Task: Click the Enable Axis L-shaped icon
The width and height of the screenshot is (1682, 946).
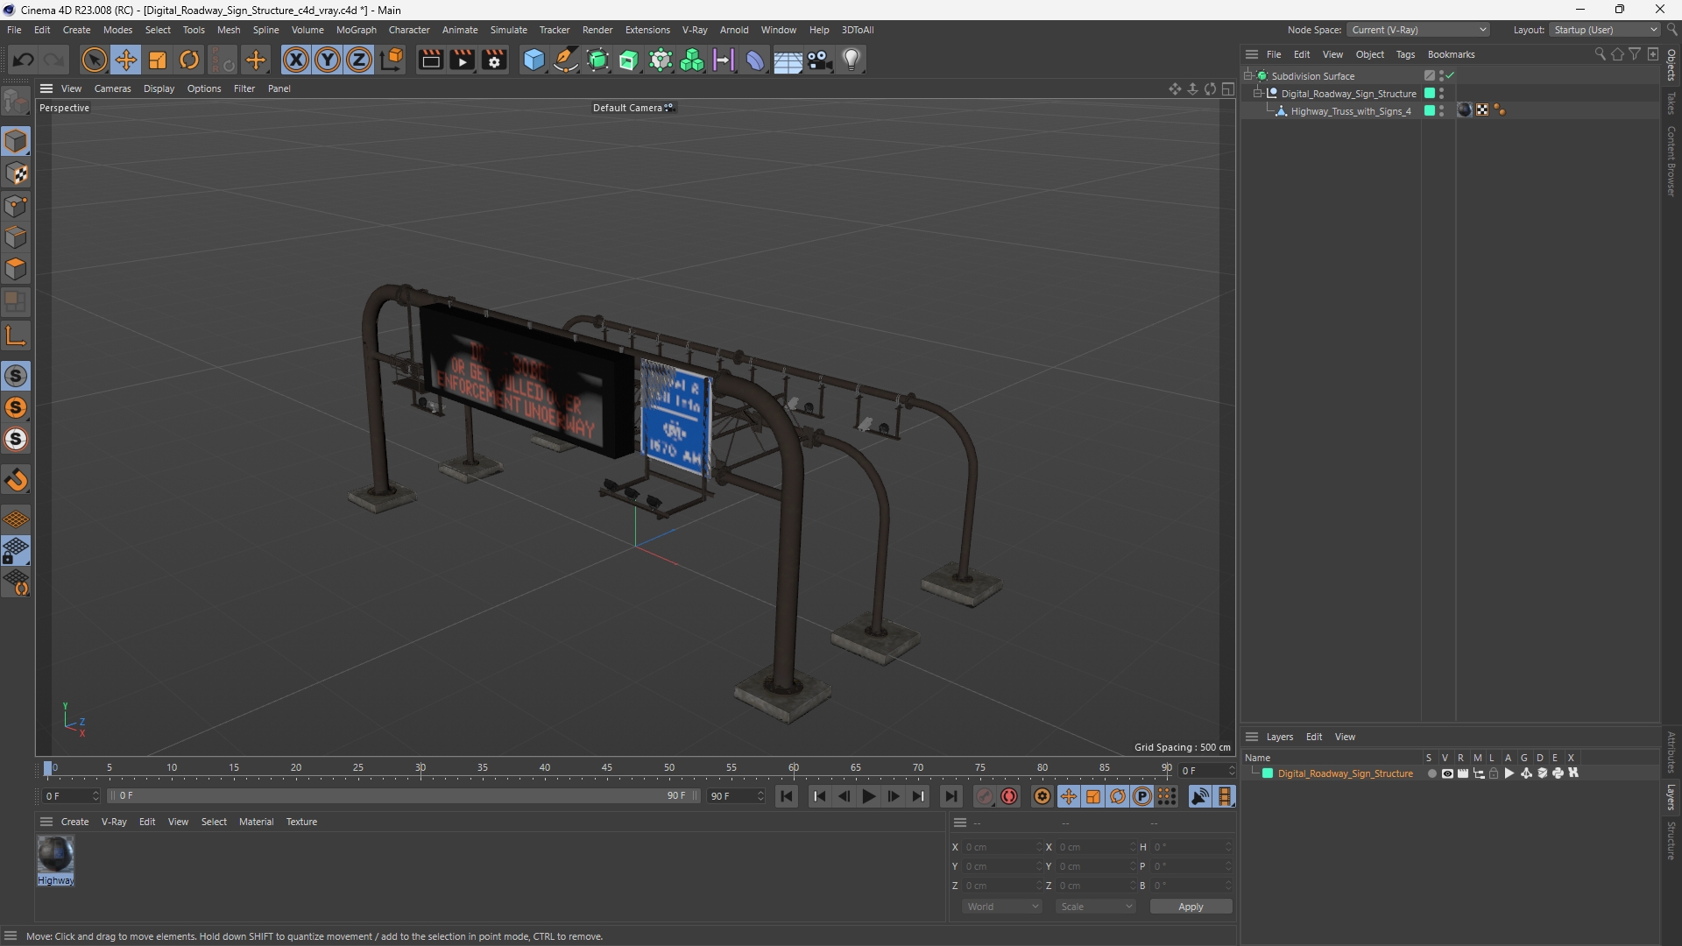Action: (x=16, y=335)
